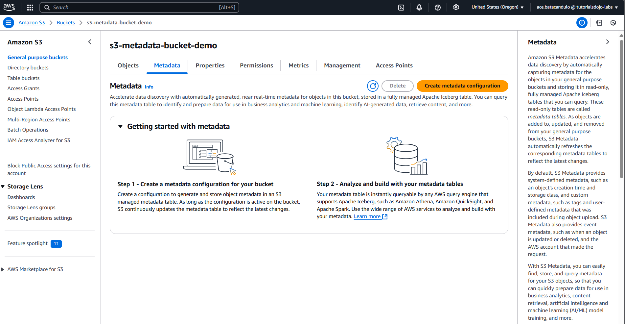
Task: Click the external link icon beside Learn more
Action: pyautogui.click(x=385, y=216)
